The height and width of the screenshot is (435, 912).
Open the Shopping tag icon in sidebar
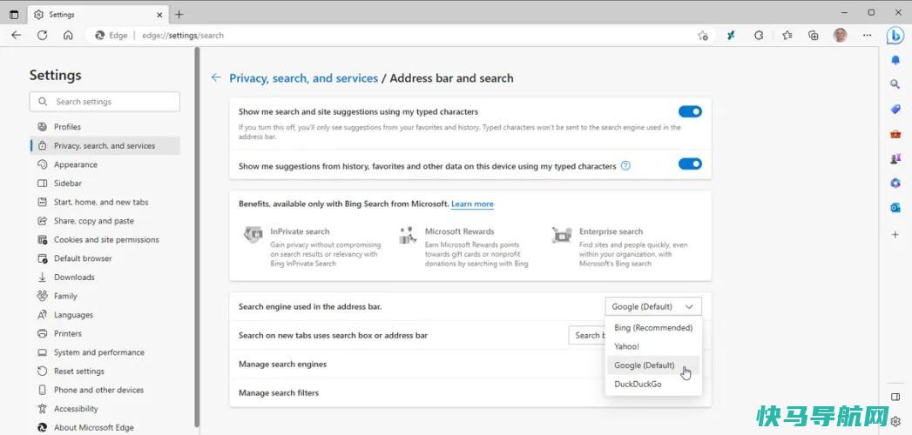click(x=895, y=110)
